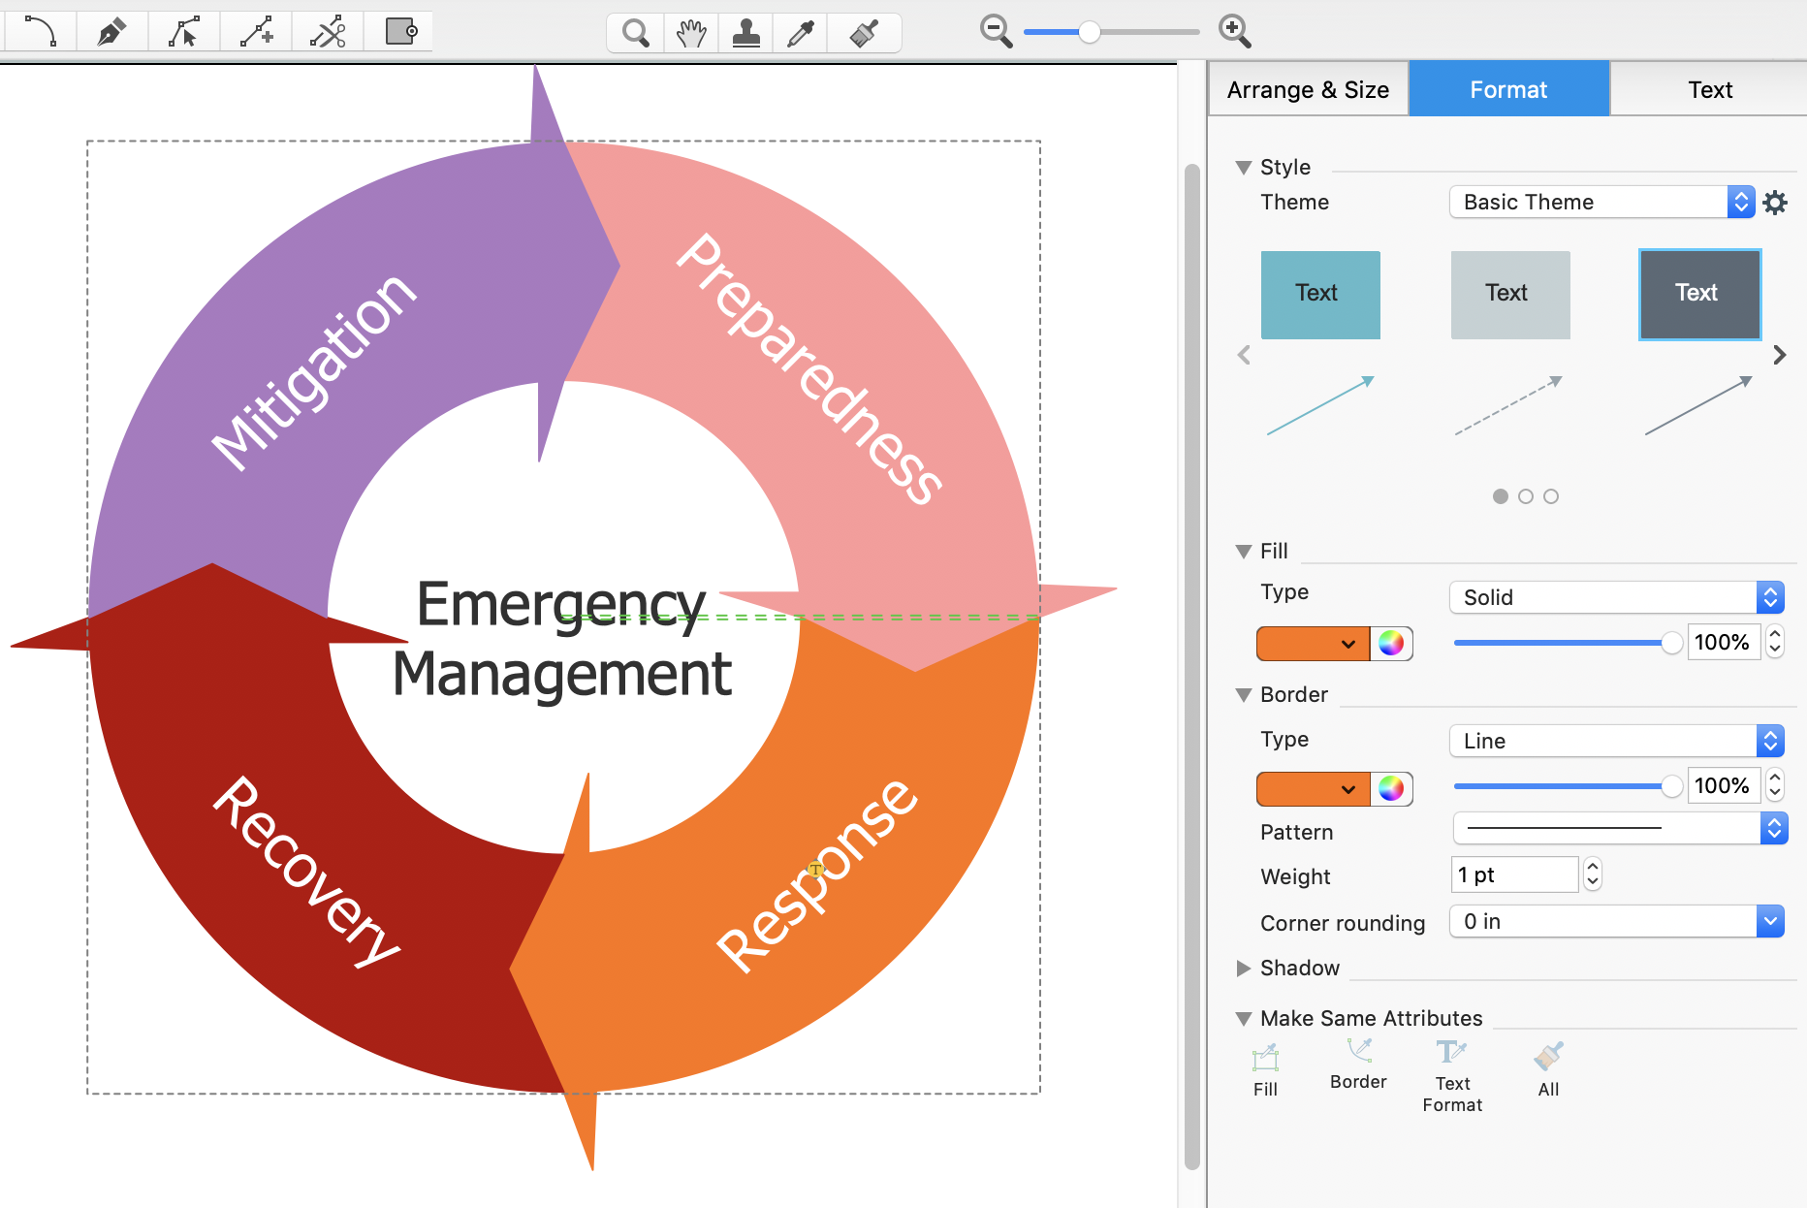Open fill color wheel picker
This screenshot has height=1208, width=1807.
(1391, 644)
